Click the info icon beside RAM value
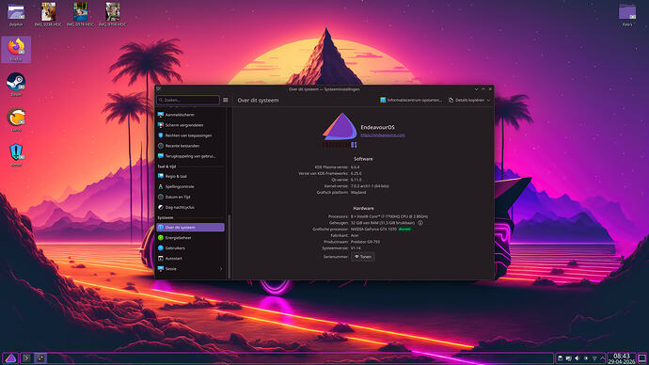The width and height of the screenshot is (649, 365). [x=420, y=223]
